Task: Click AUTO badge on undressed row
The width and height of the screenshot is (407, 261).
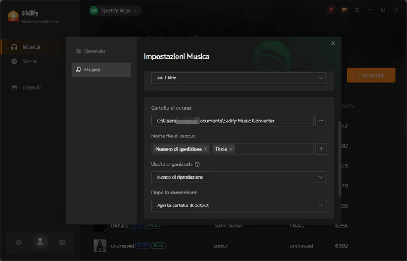Action: [x=143, y=245]
